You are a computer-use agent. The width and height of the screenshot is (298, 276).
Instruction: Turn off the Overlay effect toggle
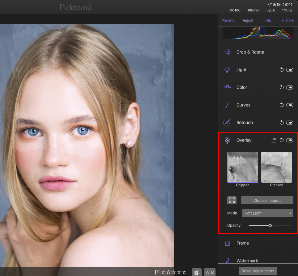(x=290, y=140)
